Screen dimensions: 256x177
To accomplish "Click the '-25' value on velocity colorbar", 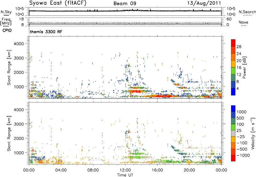I will [x=242, y=137].
